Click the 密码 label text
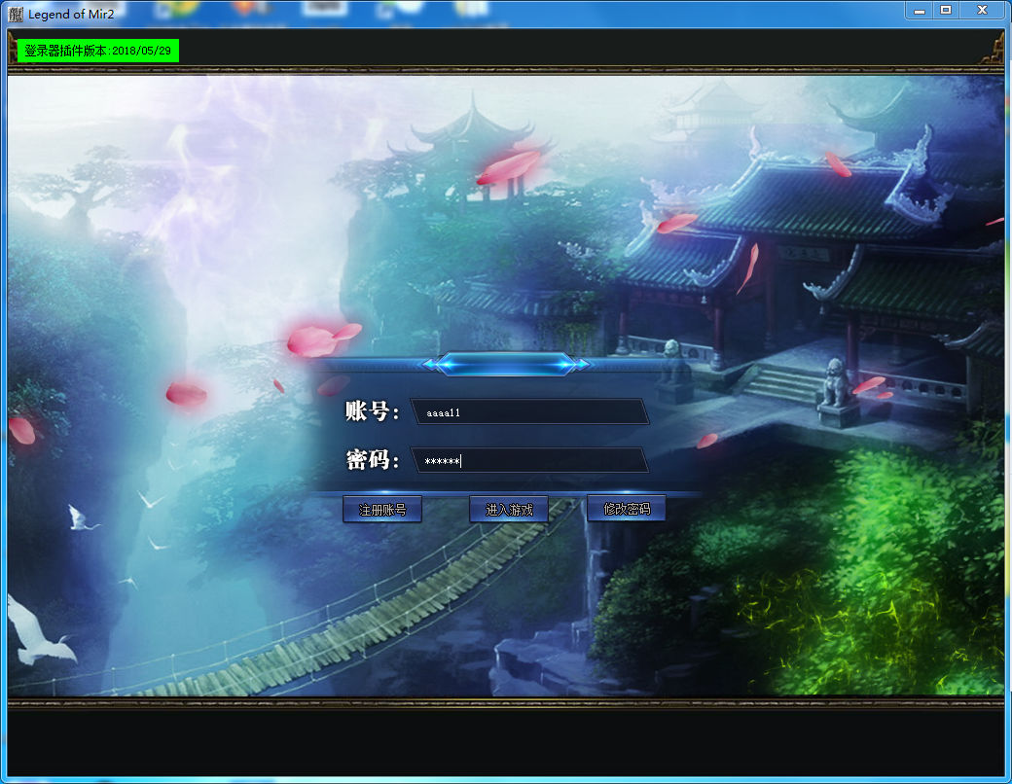 [x=372, y=460]
